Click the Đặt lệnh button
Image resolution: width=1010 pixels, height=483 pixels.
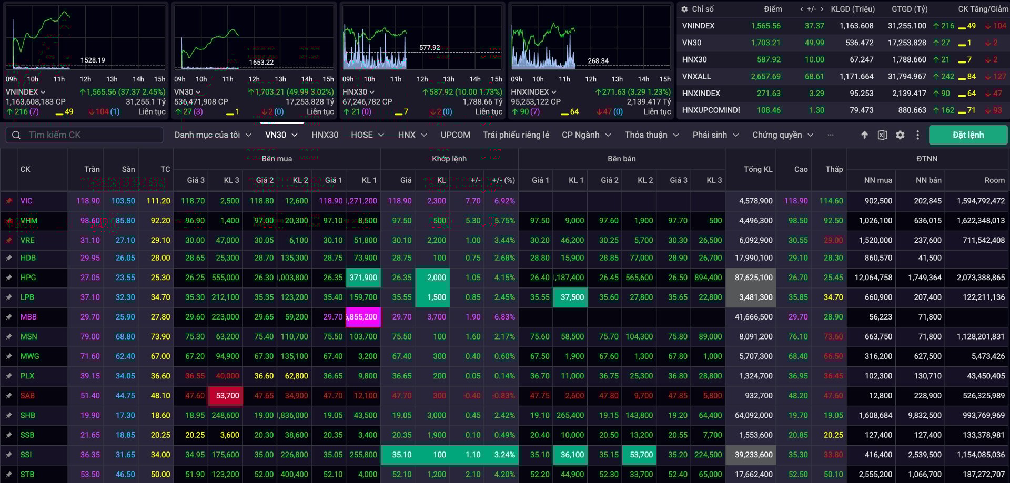[x=968, y=135]
